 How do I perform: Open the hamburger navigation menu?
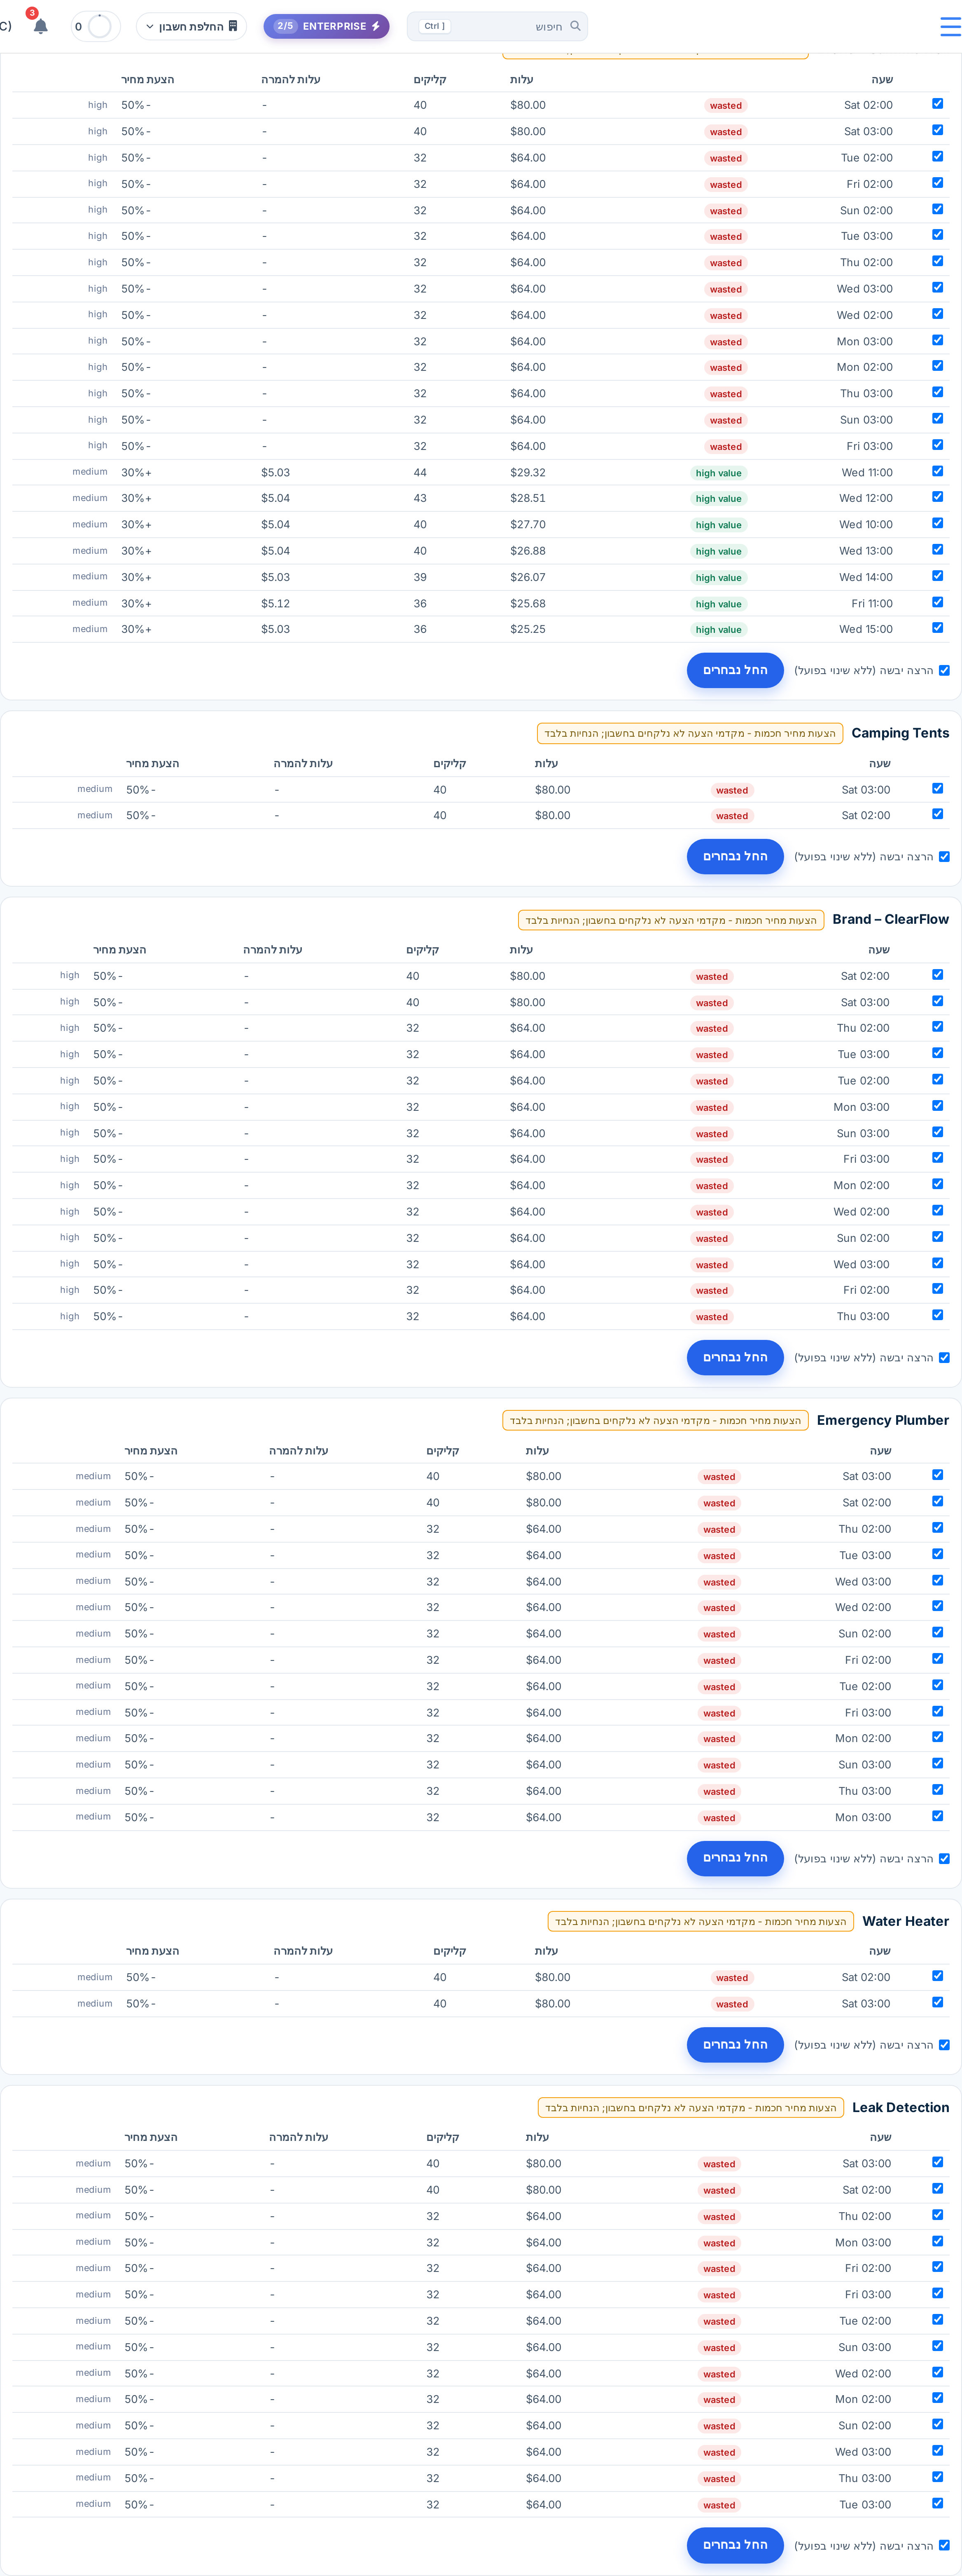tap(950, 27)
